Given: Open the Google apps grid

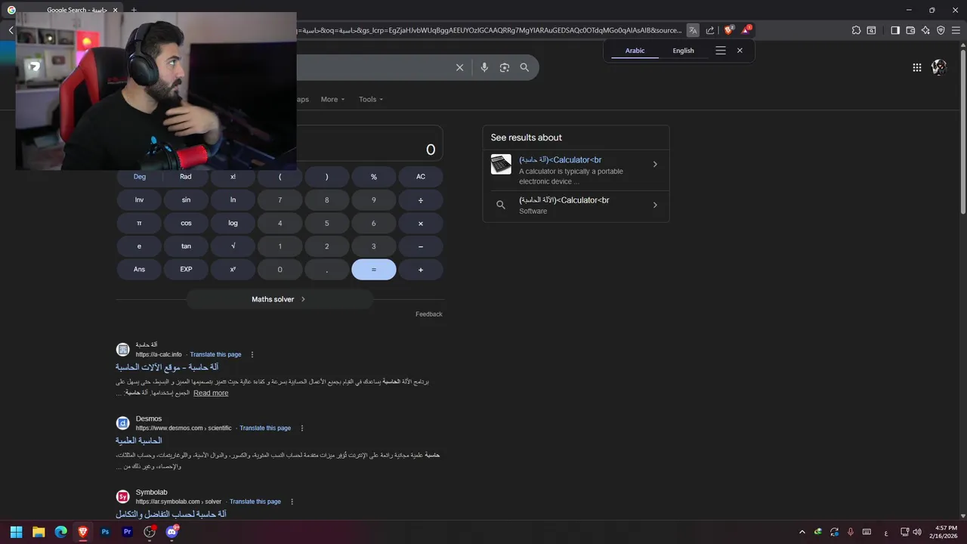Looking at the screenshot, I should click(916, 67).
